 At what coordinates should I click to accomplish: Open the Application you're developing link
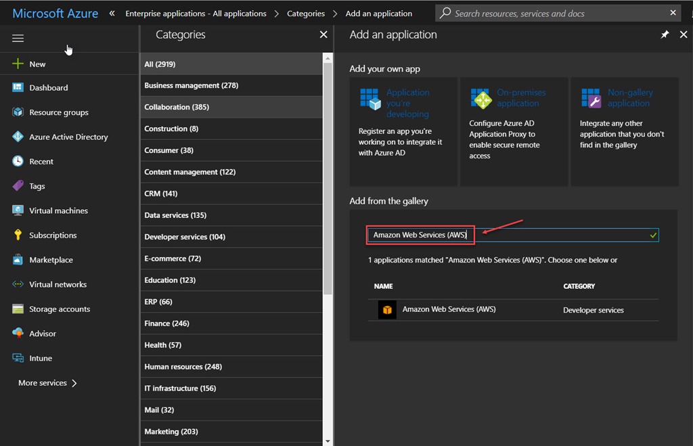pyautogui.click(x=407, y=103)
